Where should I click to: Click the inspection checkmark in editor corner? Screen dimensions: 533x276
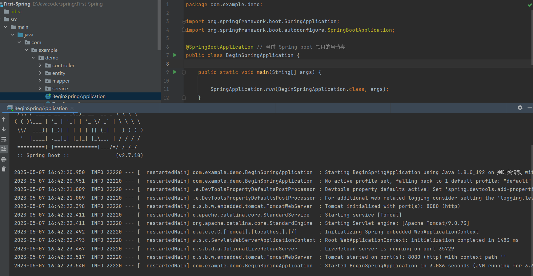pos(530,5)
